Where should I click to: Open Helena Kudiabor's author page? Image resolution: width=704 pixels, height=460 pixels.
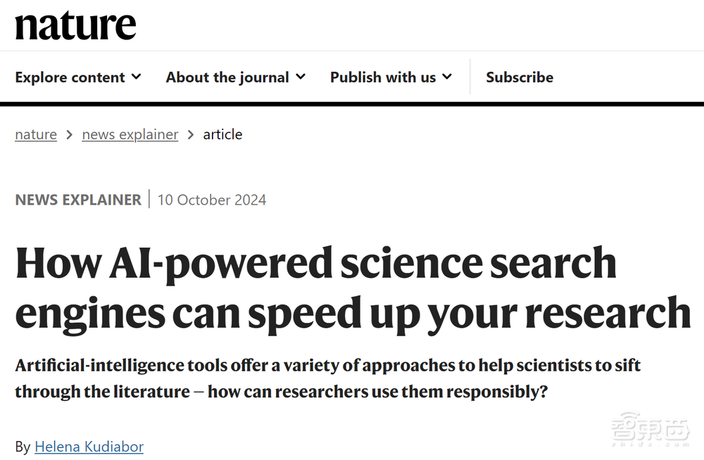[89, 446]
